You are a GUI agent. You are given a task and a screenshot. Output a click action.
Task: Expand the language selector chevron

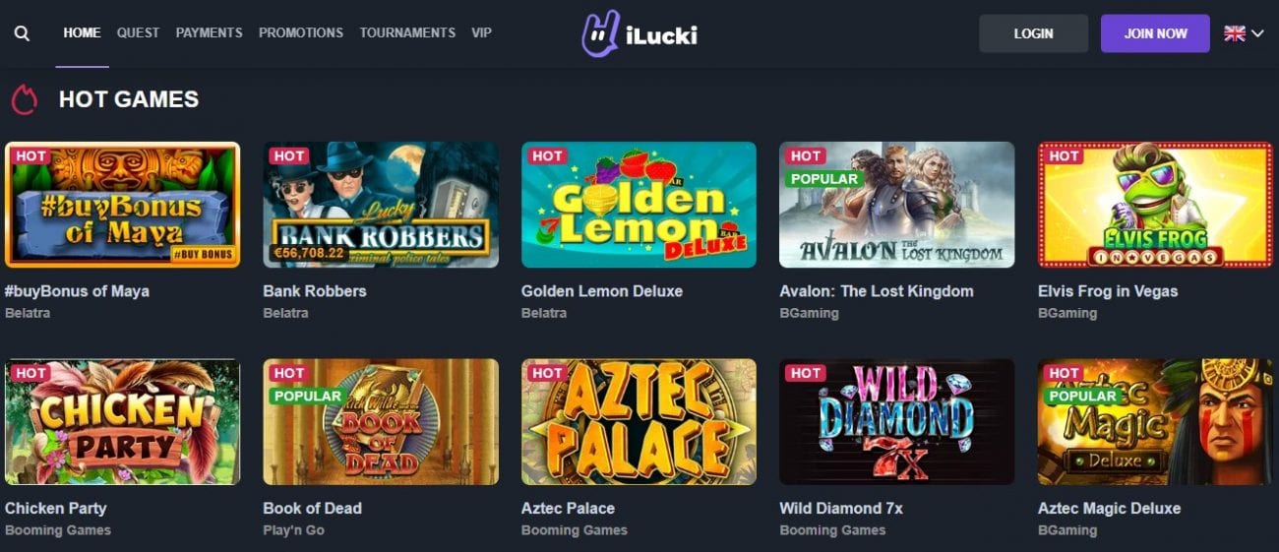pyautogui.click(x=1257, y=33)
